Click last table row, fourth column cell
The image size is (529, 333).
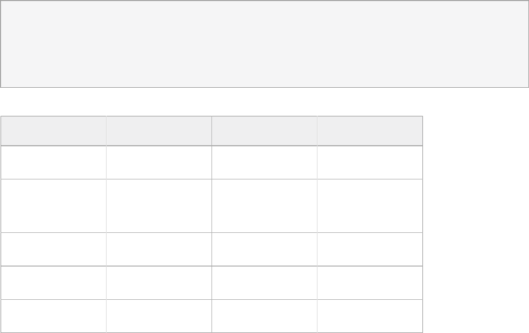tap(370, 316)
